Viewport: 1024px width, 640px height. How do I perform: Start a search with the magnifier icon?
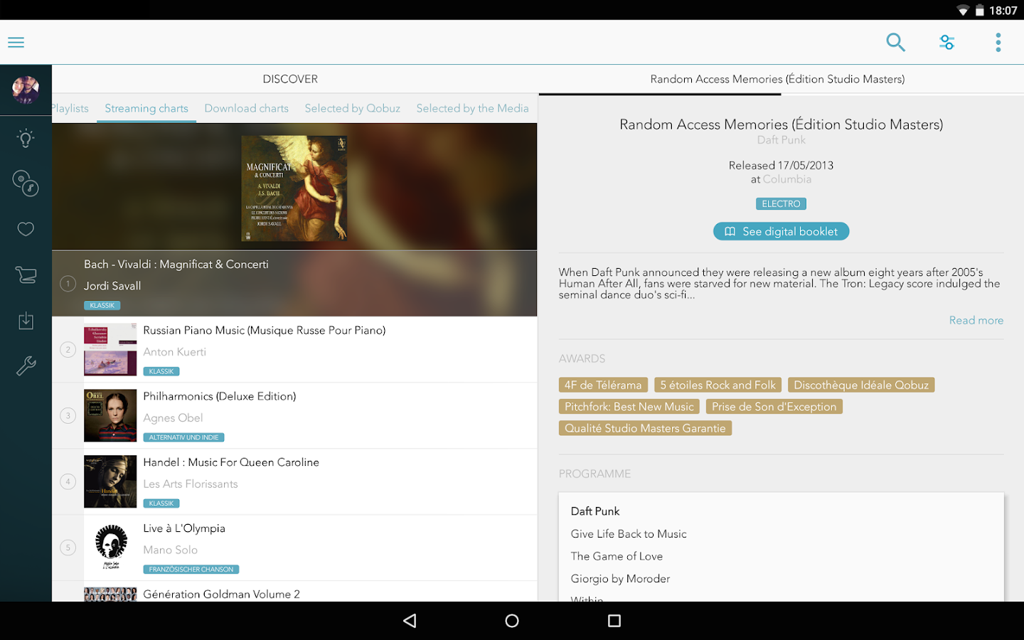click(x=895, y=42)
